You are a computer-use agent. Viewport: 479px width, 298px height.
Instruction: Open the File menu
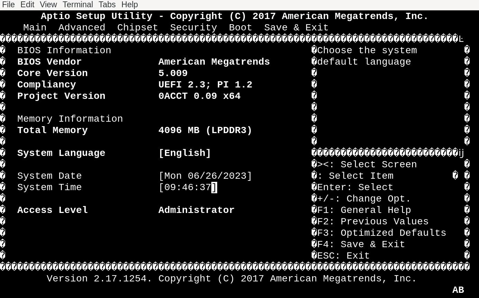[8, 4]
